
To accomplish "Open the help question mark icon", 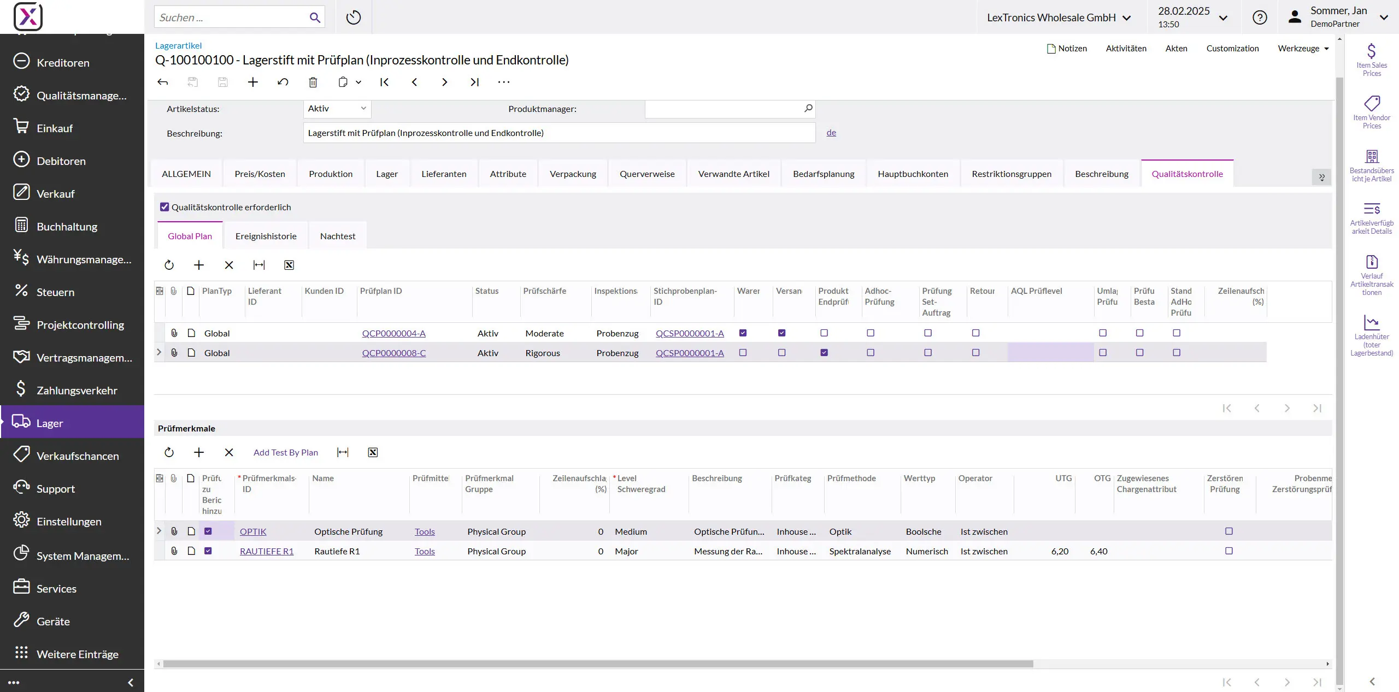I will point(1260,17).
